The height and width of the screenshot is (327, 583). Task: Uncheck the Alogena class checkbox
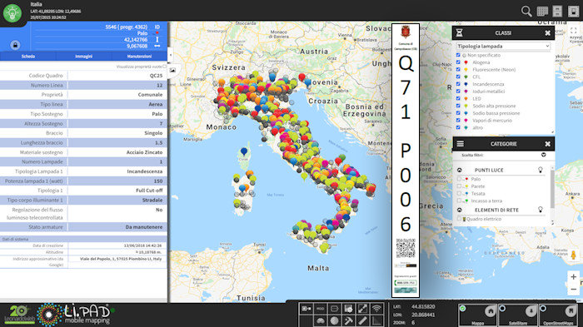point(458,62)
